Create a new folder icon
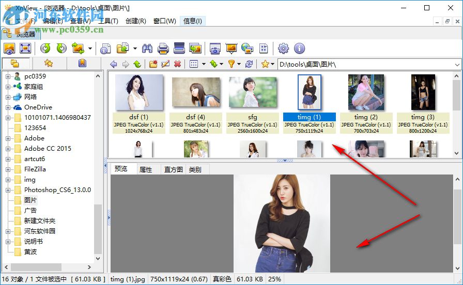Screen dimensions: 463x285 click(153, 64)
